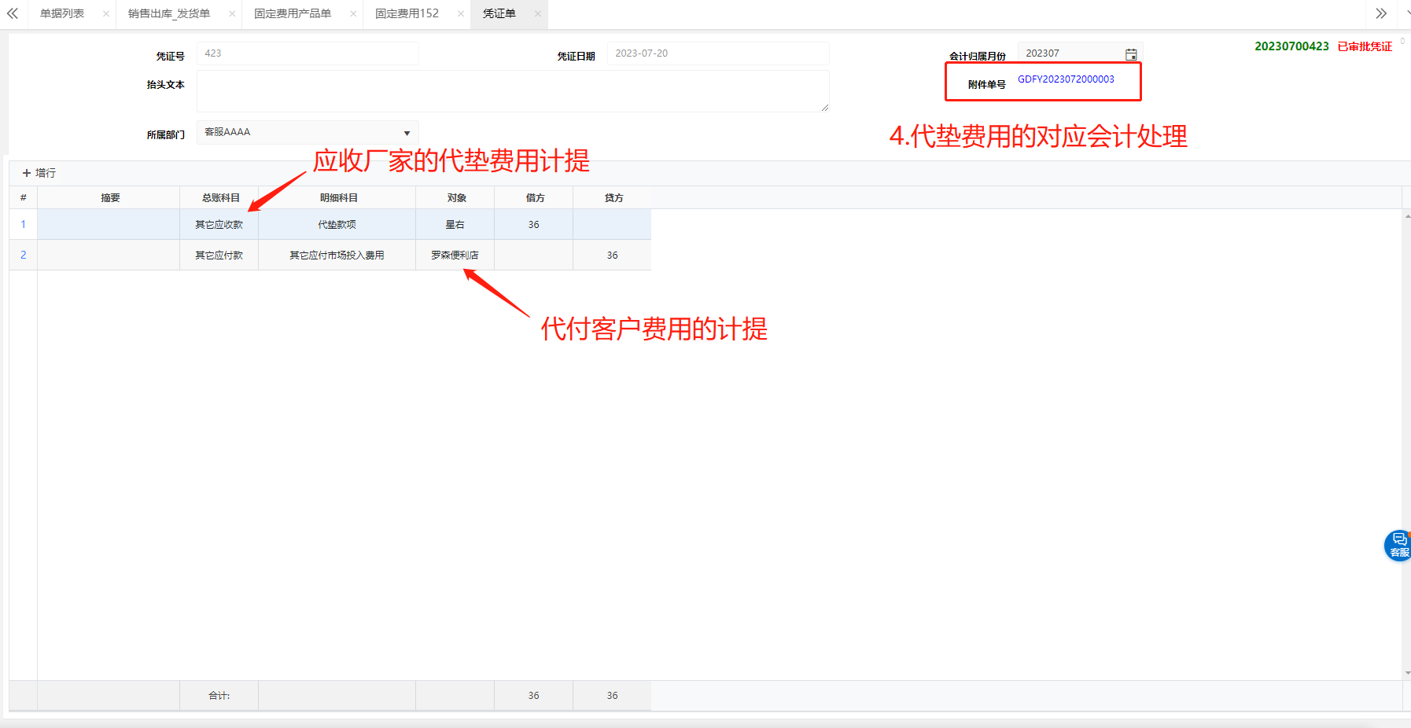Click the 凭证号 input field
1411x728 pixels.
(x=308, y=53)
